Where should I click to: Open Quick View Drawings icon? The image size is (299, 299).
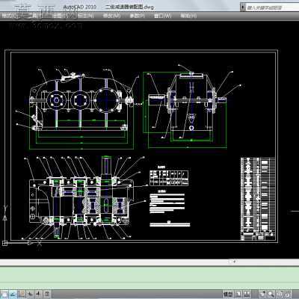point(247,295)
